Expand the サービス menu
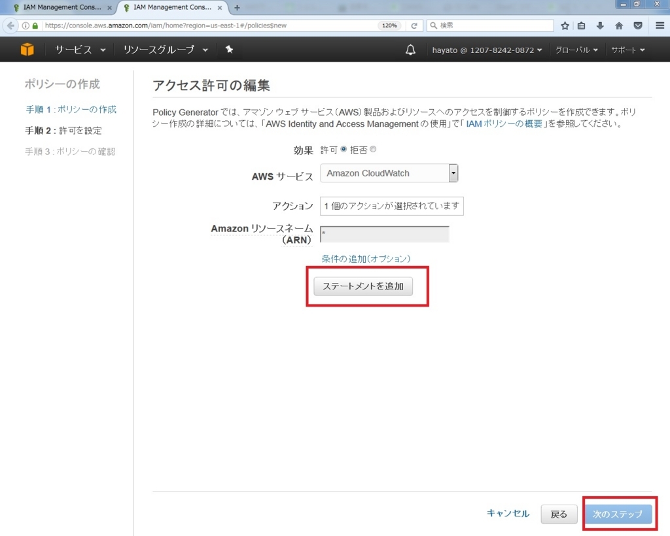This screenshot has height=536, width=670. coord(80,50)
